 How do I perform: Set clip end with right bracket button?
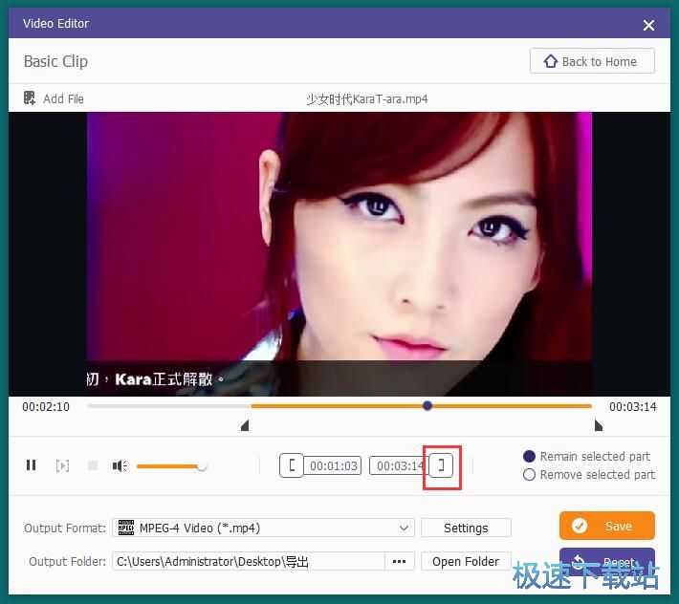pyautogui.click(x=441, y=465)
